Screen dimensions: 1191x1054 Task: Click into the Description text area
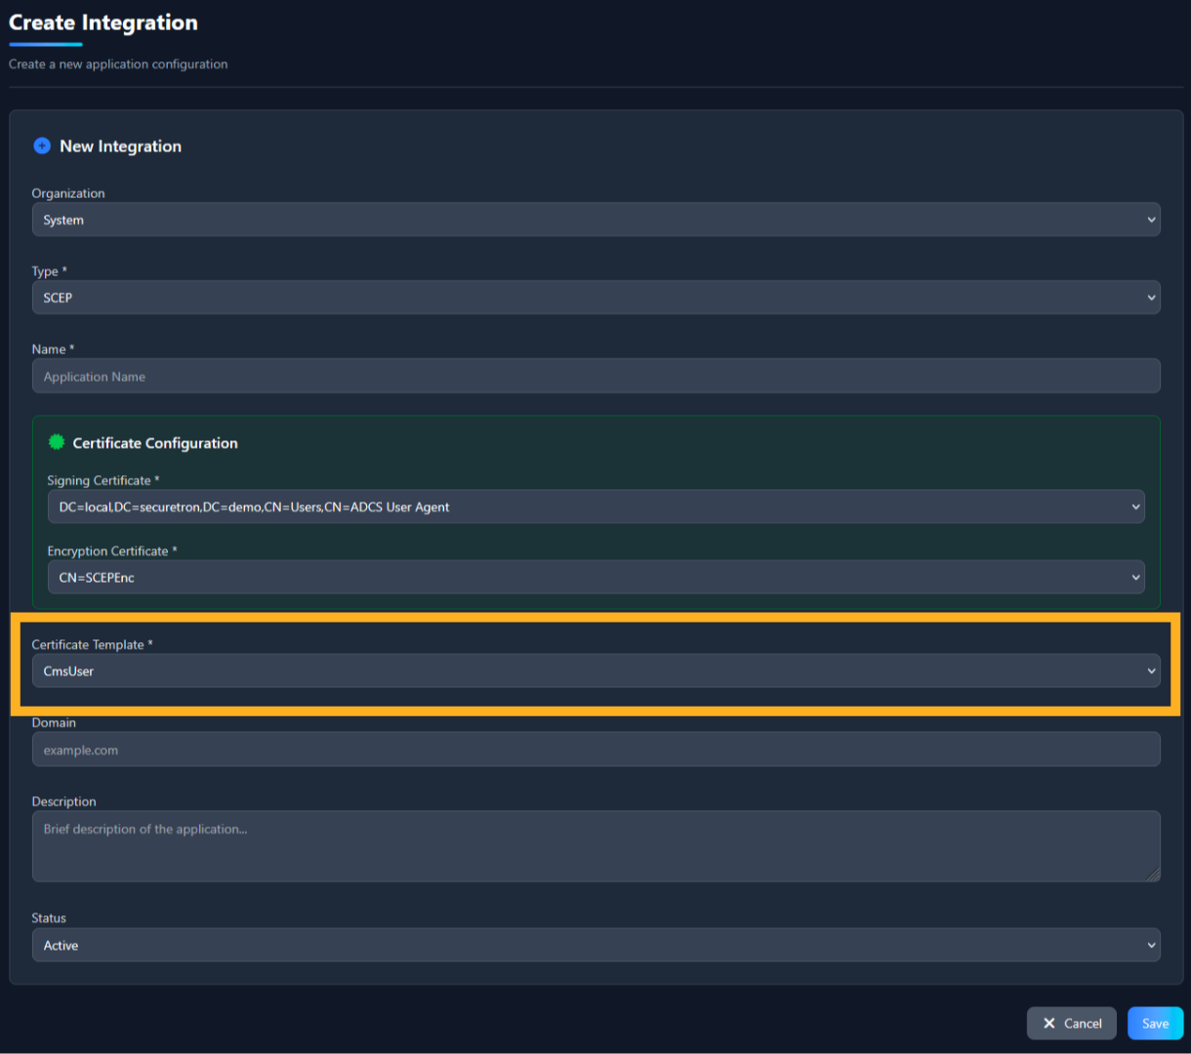click(x=595, y=846)
